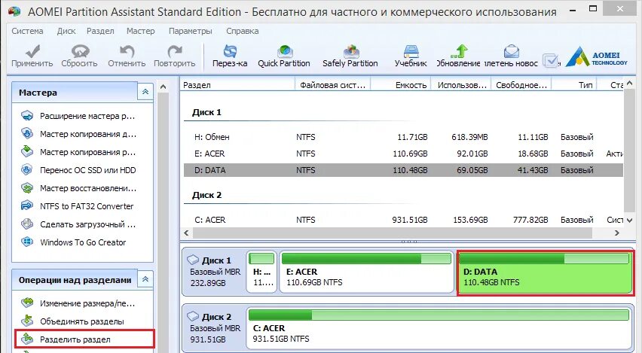Open the Раздел menu
Viewport: 642px width, 353px height.
click(x=100, y=31)
